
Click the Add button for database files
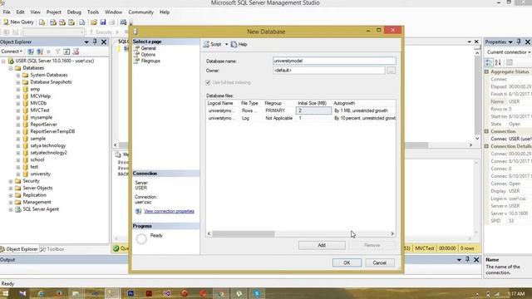[x=322, y=245]
